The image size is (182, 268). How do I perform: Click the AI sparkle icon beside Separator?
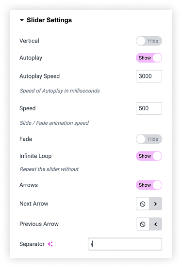pyautogui.click(x=50, y=244)
